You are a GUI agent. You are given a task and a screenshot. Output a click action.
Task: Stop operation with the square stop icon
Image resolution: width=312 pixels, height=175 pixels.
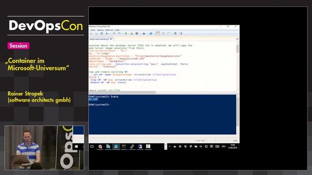[136, 34]
